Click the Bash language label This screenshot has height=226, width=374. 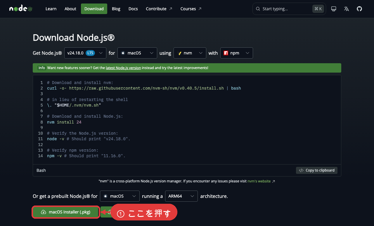41,170
